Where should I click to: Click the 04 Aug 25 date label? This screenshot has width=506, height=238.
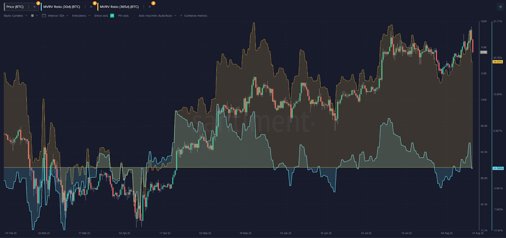[x=447, y=233]
